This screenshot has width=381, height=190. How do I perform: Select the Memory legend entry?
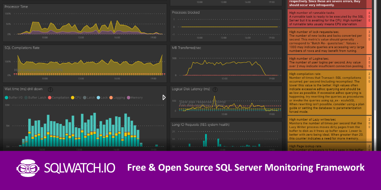pos(135,98)
